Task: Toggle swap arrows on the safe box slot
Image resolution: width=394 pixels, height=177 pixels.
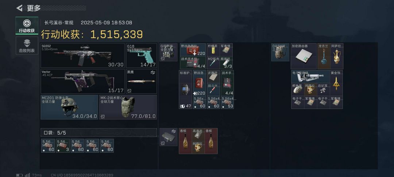Action: pyautogui.click(x=173, y=131)
